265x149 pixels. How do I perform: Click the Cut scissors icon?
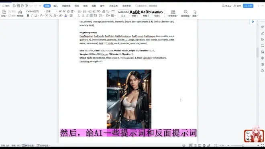[10, 11]
